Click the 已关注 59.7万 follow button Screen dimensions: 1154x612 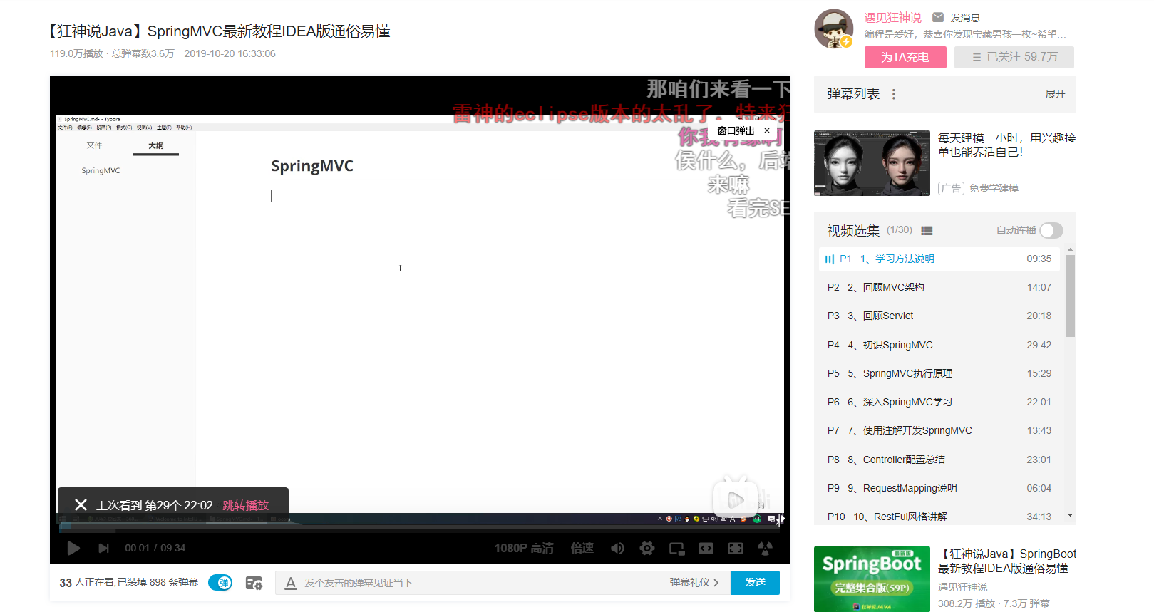pyautogui.click(x=1014, y=57)
